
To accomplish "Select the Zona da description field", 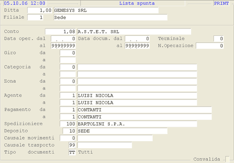I will (137, 81).
